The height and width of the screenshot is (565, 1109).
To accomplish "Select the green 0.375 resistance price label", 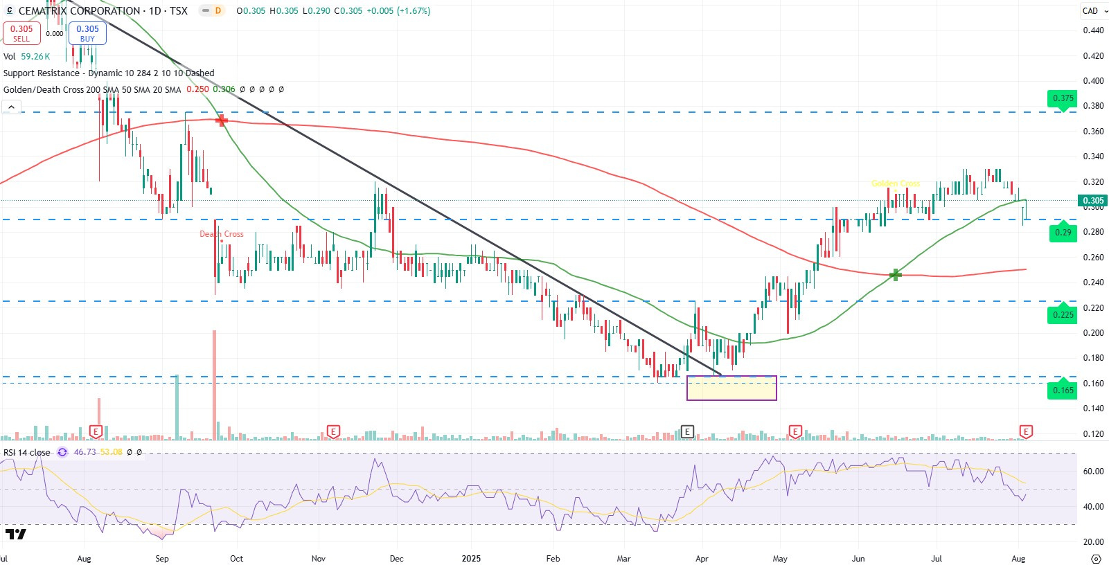I will pos(1063,98).
